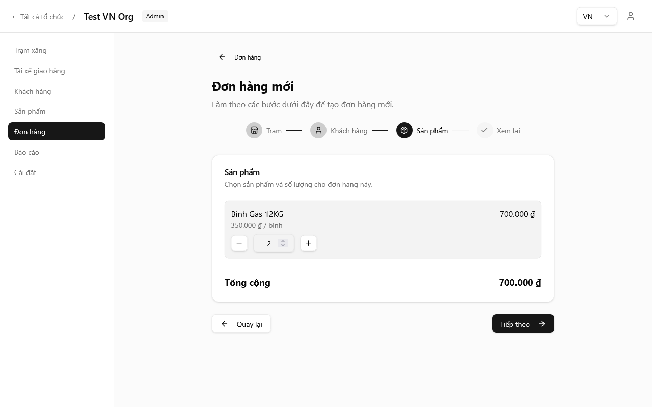Open the user profile icon top right

point(631,16)
